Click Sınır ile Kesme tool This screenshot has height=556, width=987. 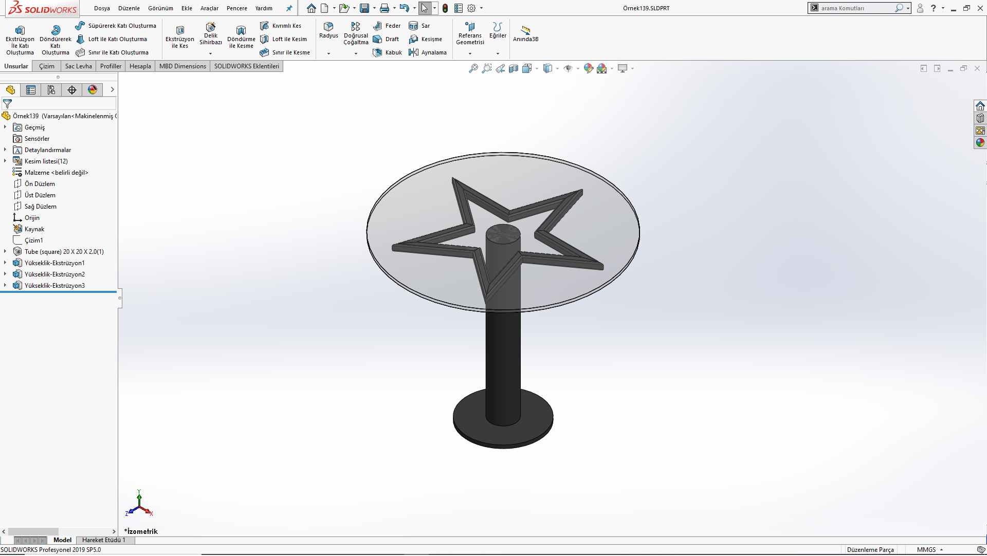coord(285,52)
